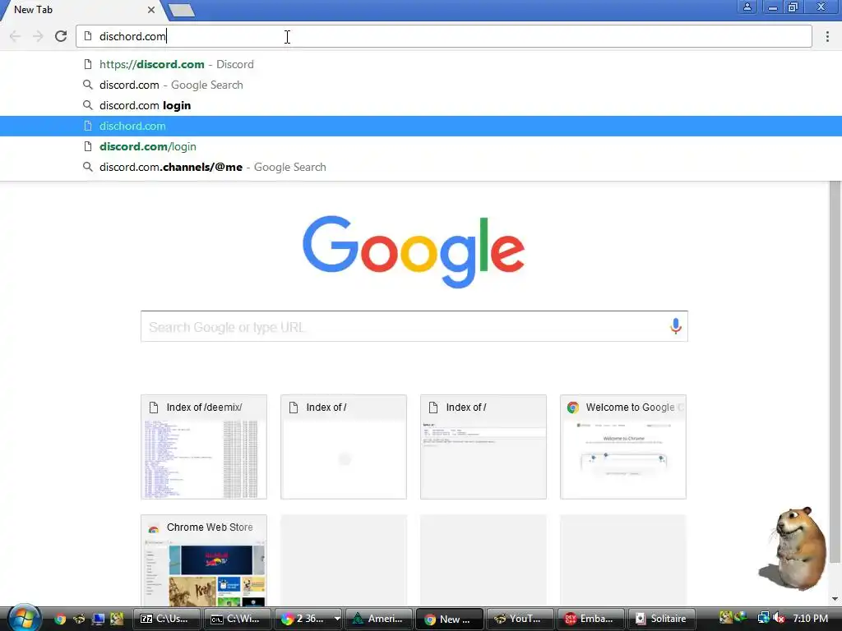Open Chrome's three-dot menu

827,36
